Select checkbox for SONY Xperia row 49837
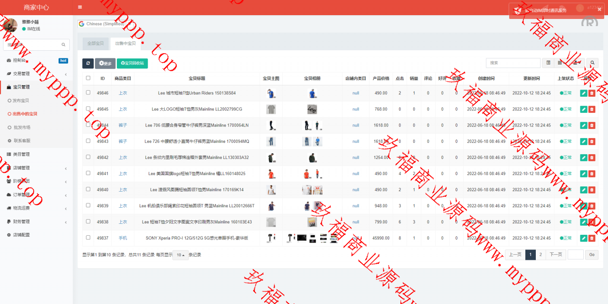Image resolution: width=608 pixels, height=304 pixels. pos(88,238)
